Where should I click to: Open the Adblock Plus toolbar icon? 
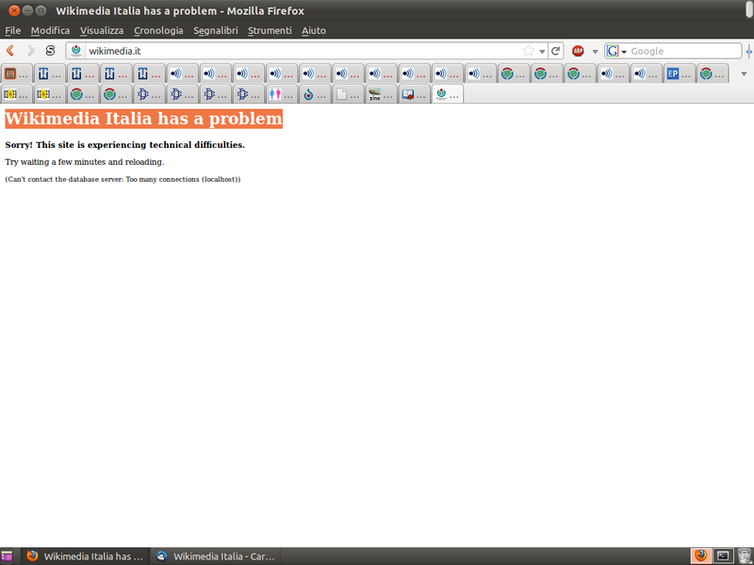pos(577,51)
